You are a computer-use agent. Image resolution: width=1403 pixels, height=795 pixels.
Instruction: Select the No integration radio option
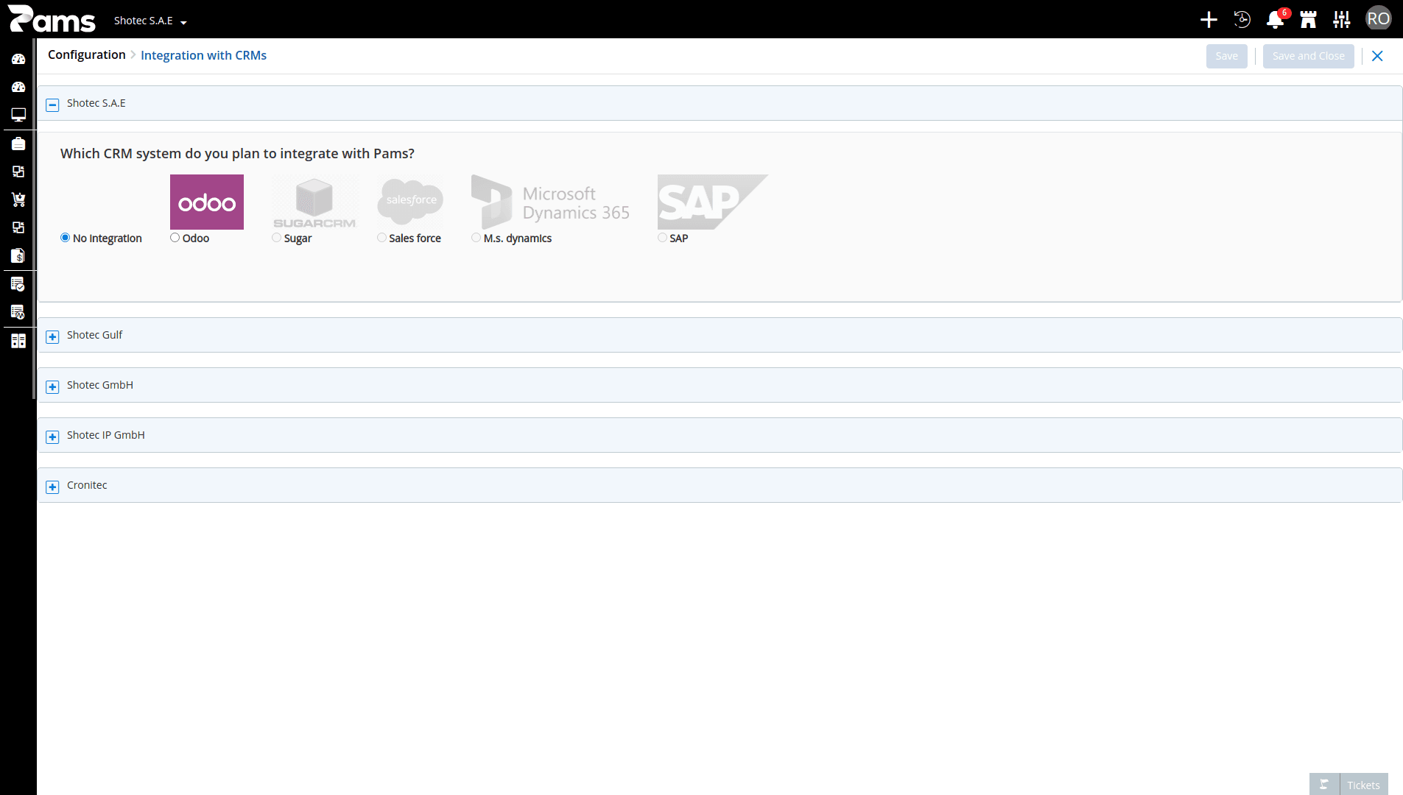pyautogui.click(x=65, y=238)
